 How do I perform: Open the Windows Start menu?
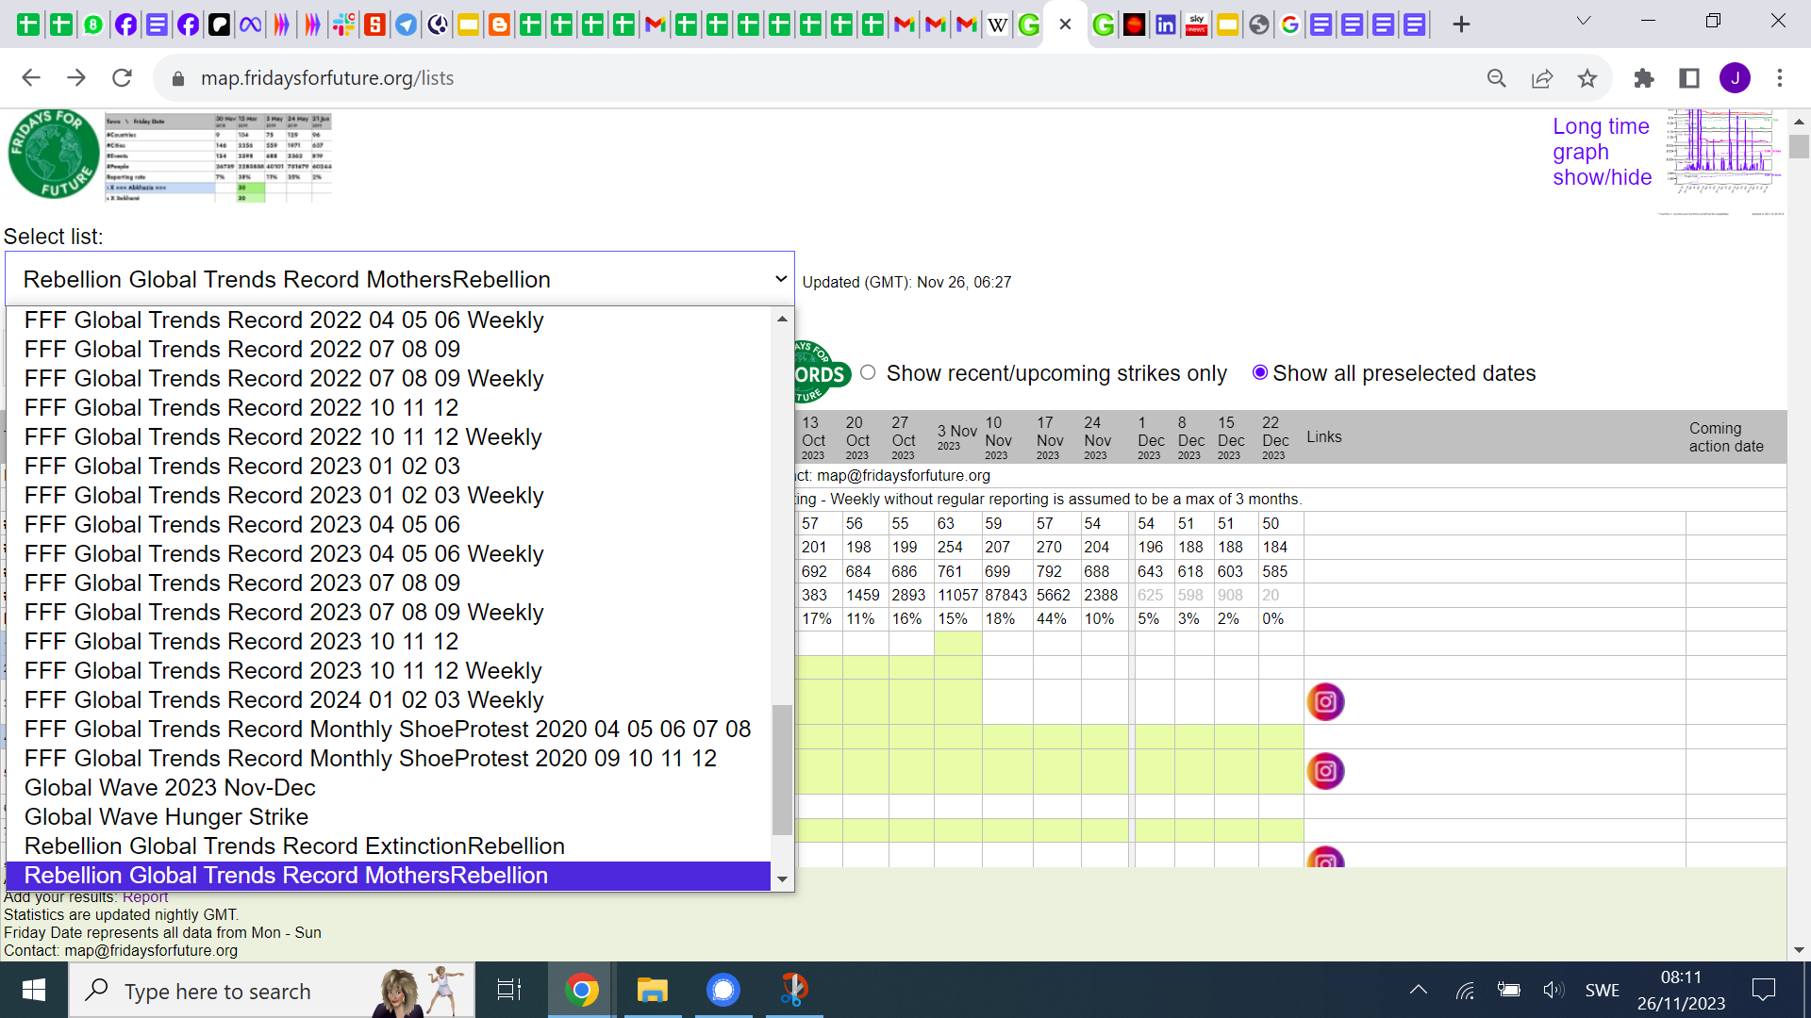[x=34, y=990]
